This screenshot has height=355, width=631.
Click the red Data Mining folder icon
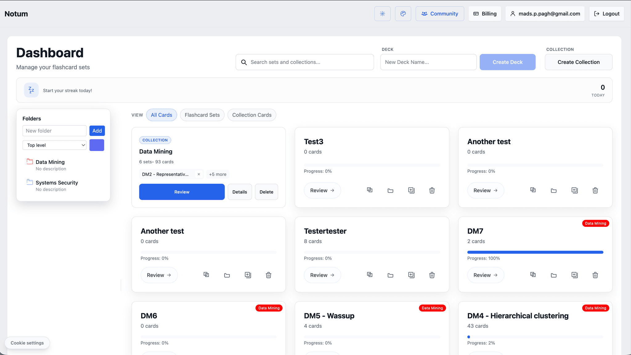pos(30,161)
